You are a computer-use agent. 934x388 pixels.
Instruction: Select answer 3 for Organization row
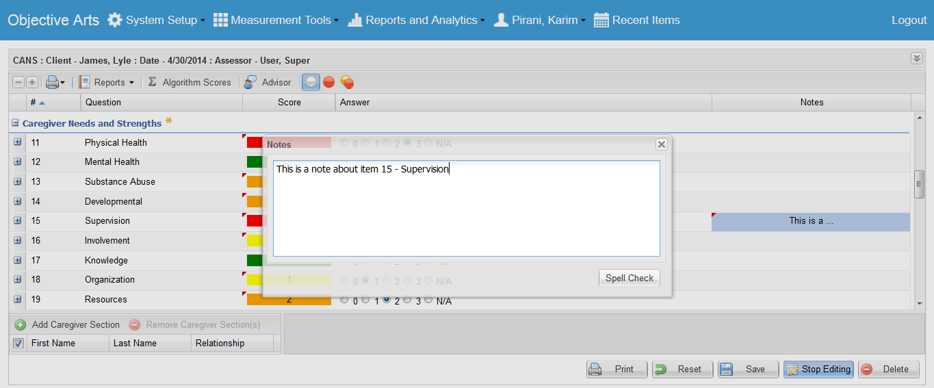[407, 281]
